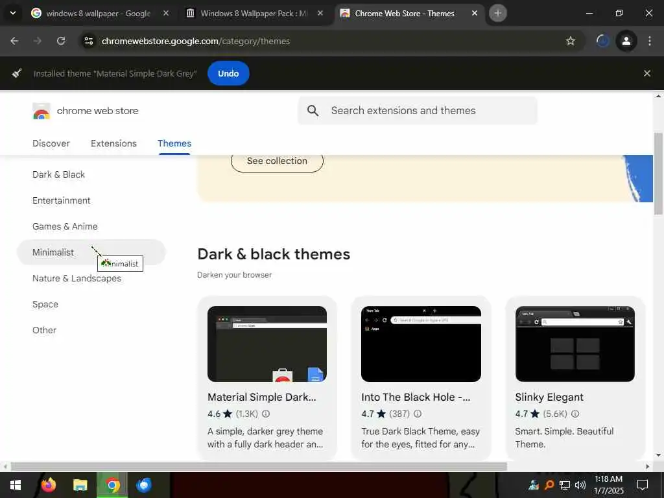
Task: Open Thunderbird from the taskbar
Action: coord(144,485)
